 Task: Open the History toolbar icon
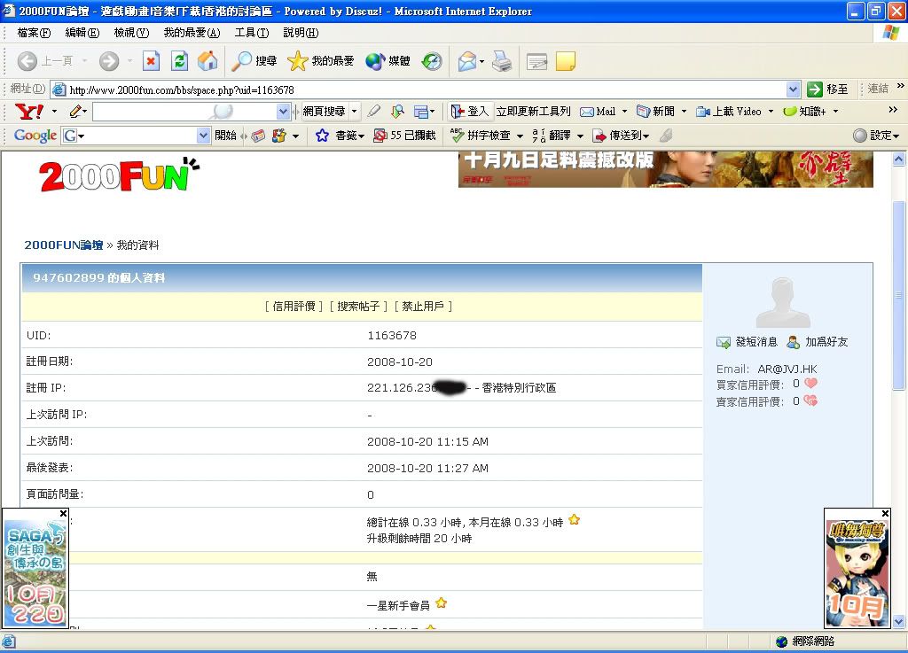432,61
